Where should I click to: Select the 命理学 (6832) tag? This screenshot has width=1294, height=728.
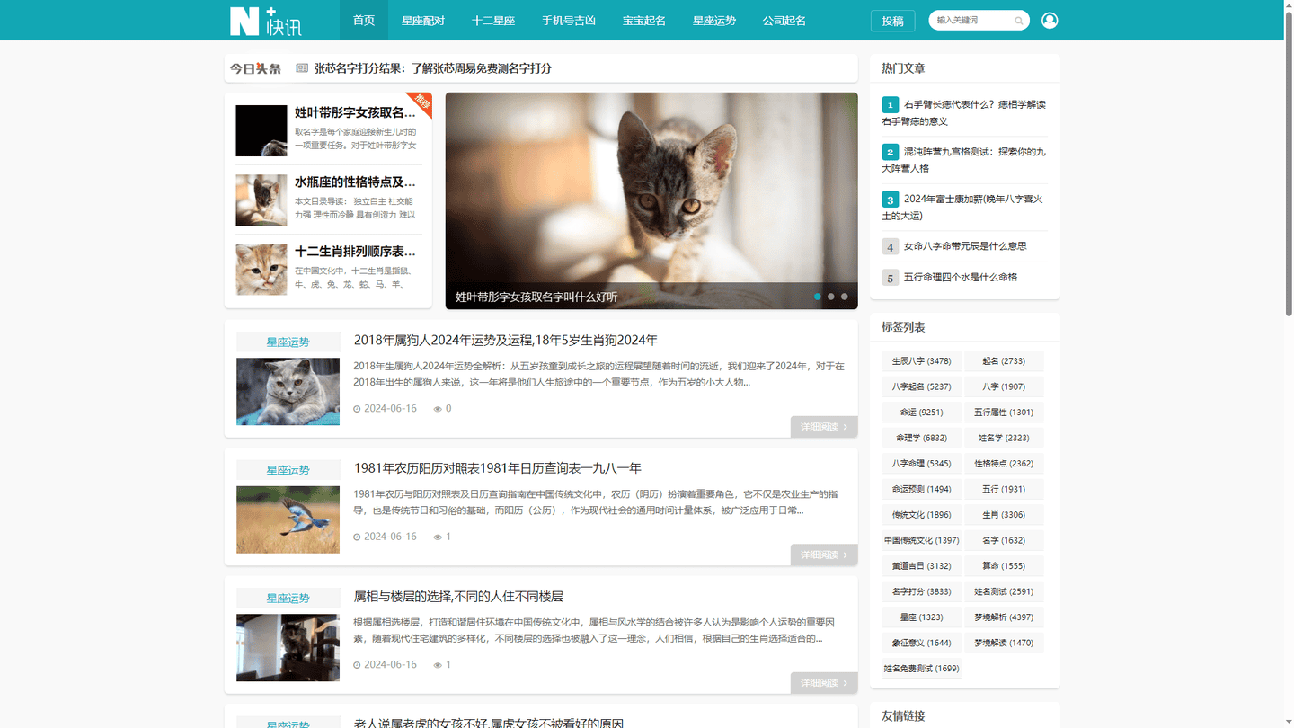point(921,438)
